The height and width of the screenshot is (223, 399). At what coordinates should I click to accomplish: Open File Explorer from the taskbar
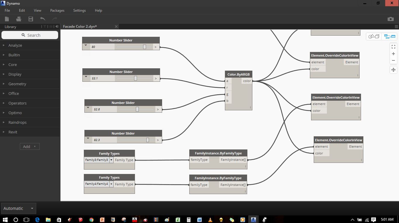[48, 219]
